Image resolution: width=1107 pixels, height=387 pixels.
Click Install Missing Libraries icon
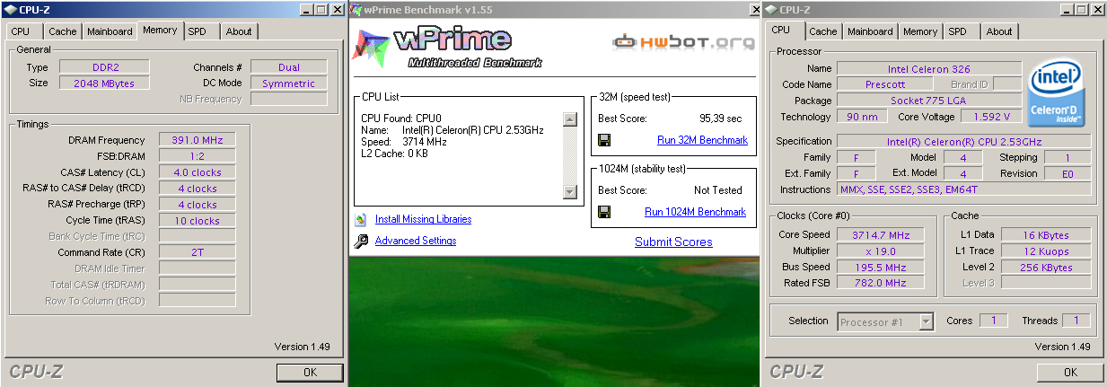pyautogui.click(x=361, y=219)
